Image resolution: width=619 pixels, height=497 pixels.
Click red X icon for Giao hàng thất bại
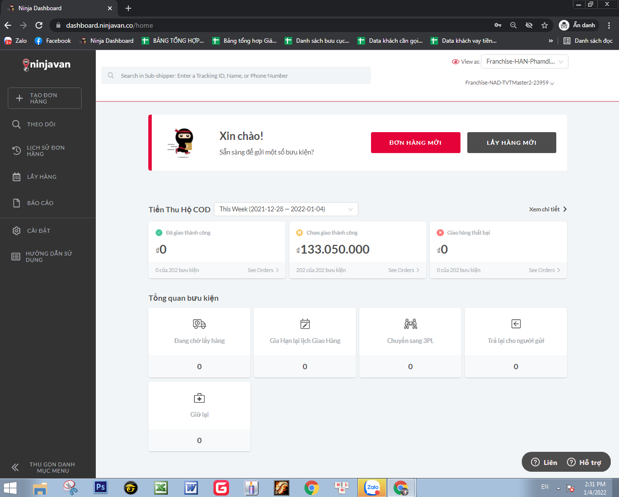click(x=440, y=233)
